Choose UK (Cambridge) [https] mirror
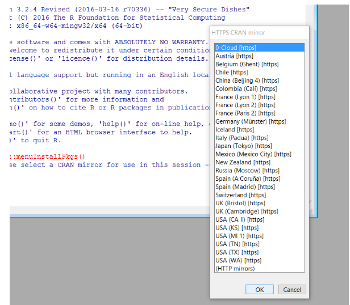Image resolution: width=350 pixels, height=305 pixels. point(259,211)
